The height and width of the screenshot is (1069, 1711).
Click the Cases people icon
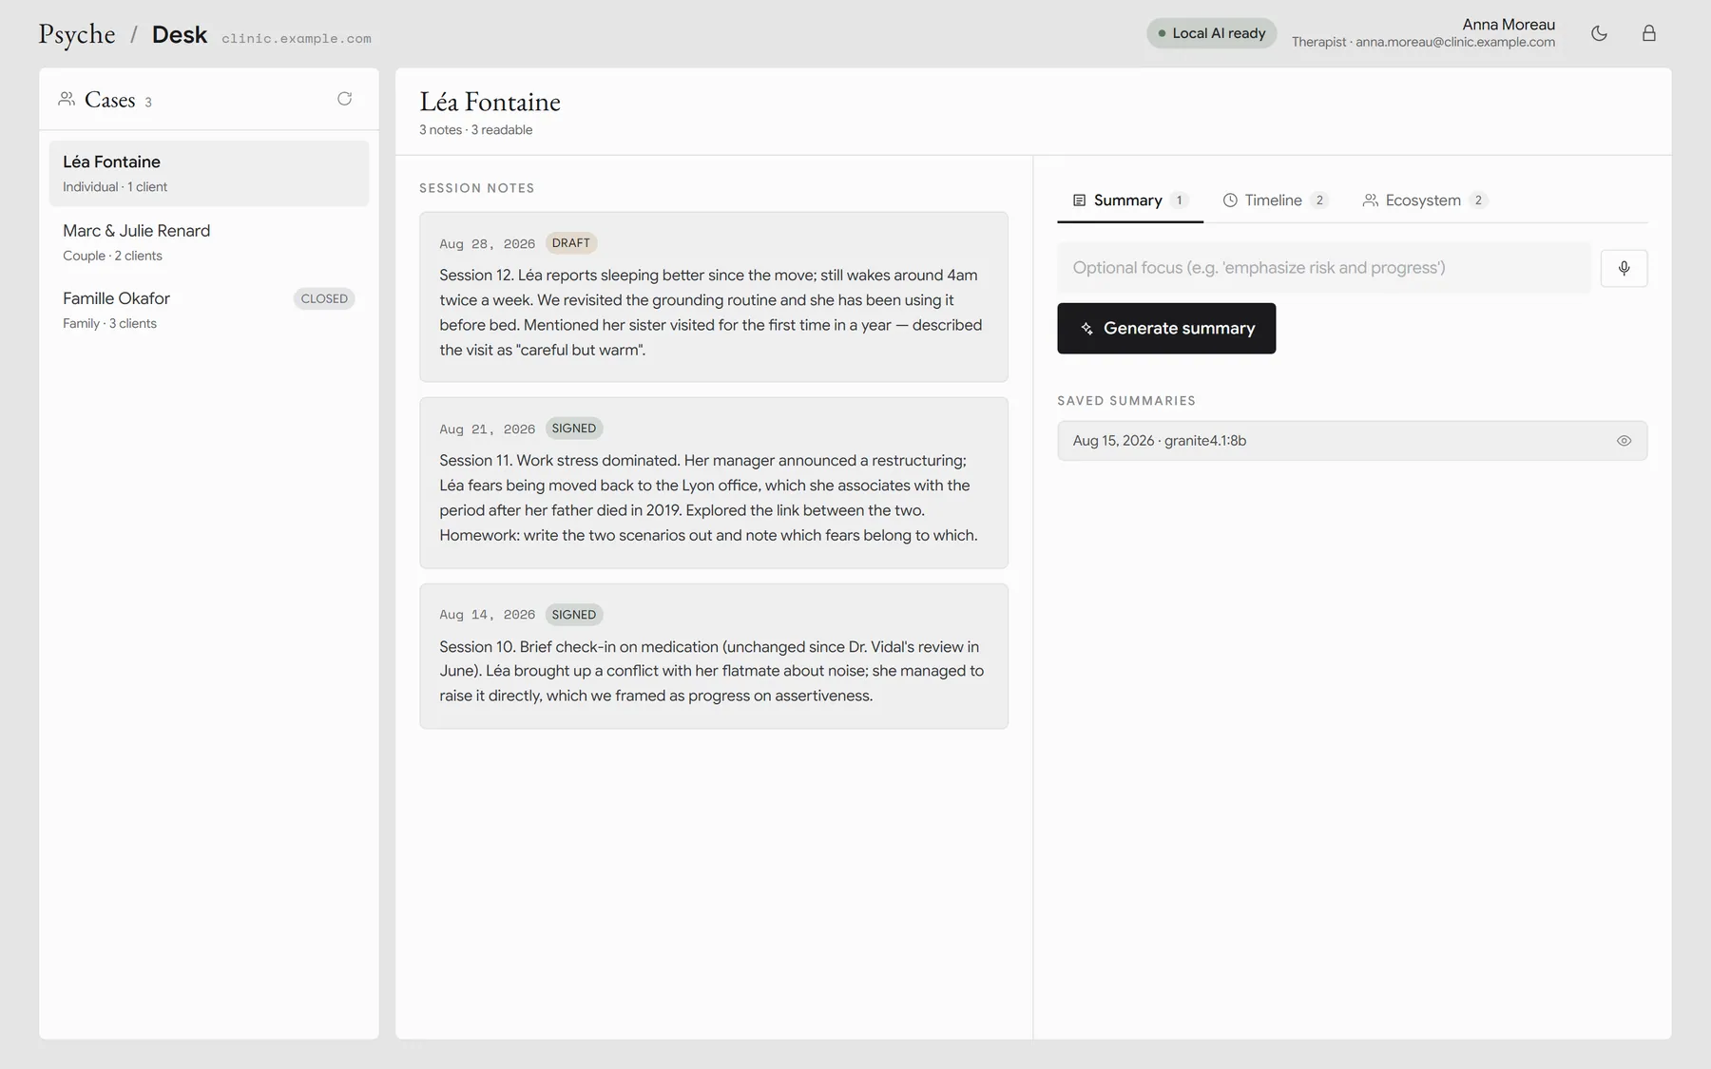click(x=67, y=99)
